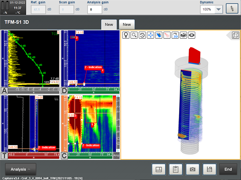Save the file with floppy disk icon
This screenshot has width=241, height=180.
210,169
